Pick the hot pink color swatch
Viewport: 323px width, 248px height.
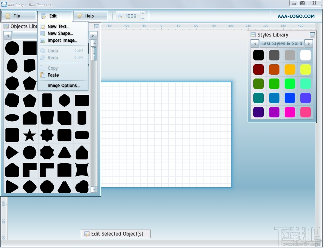[x=306, y=112]
